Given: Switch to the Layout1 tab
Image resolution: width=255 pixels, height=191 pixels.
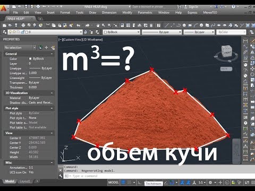Looking at the screenshot, I should [x=25, y=181].
